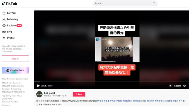
Task: Open the Following feed
Action: (x=10, y=19)
